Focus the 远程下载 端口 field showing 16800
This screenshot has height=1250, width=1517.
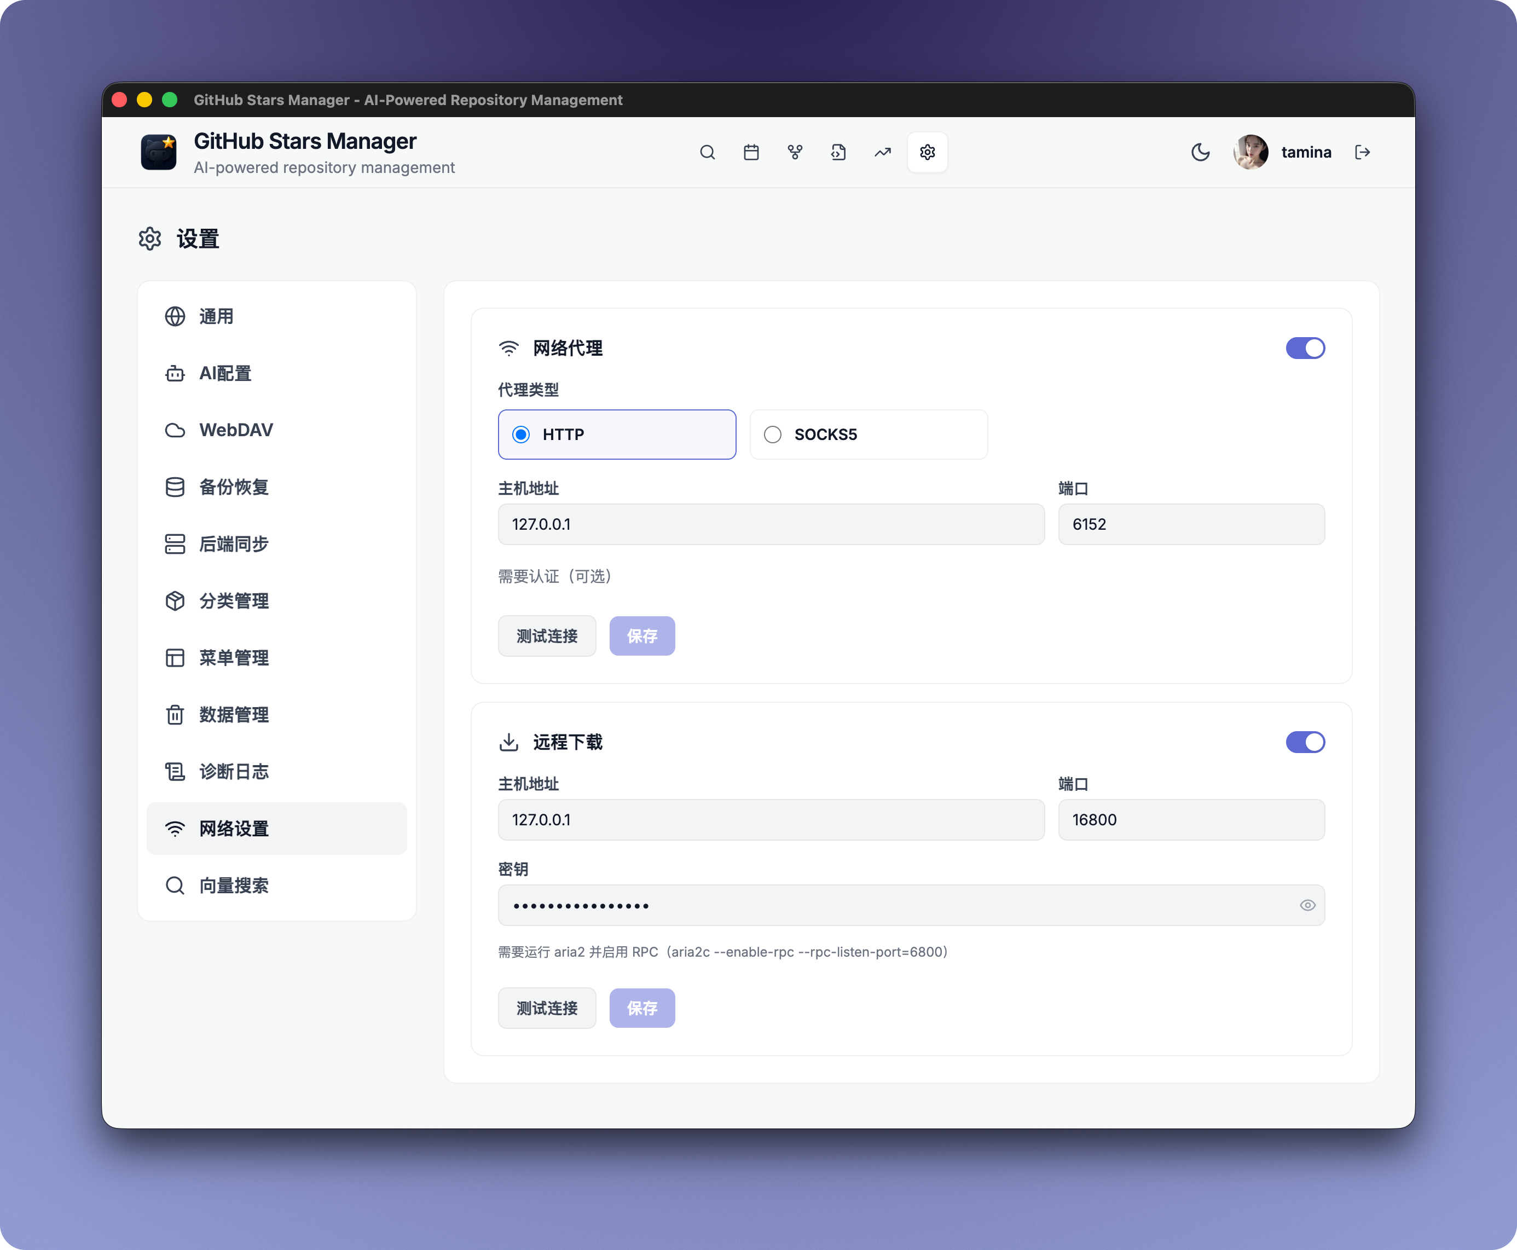pos(1191,820)
